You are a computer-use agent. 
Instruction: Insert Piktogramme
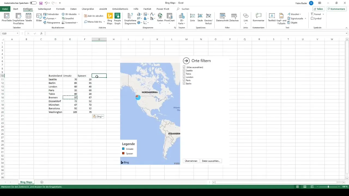[x=52, y=23]
